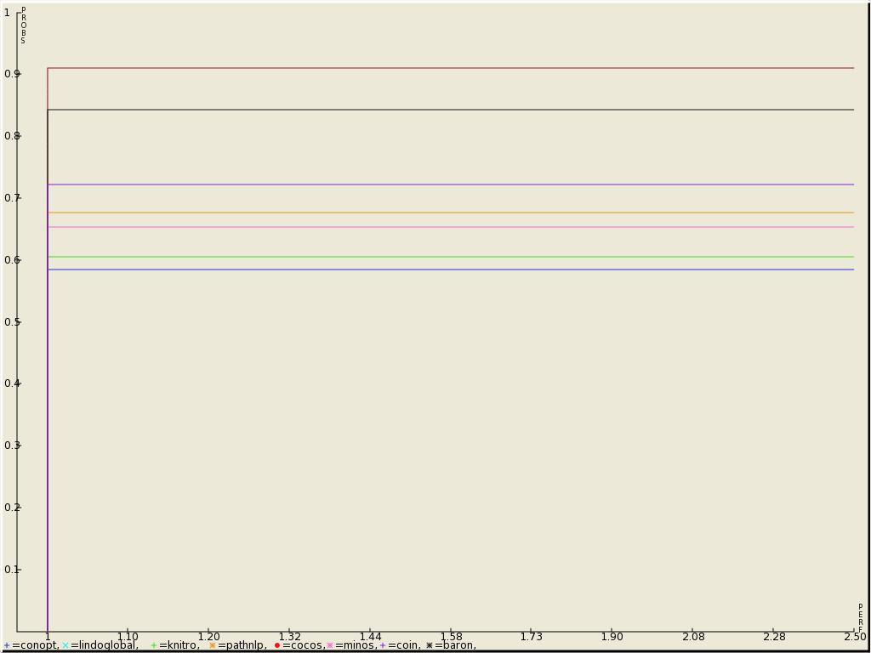Click the cyan x marker for lindoglobal

pos(65,645)
